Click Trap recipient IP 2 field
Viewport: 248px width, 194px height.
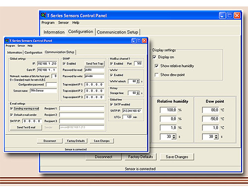tap(94, 91)
